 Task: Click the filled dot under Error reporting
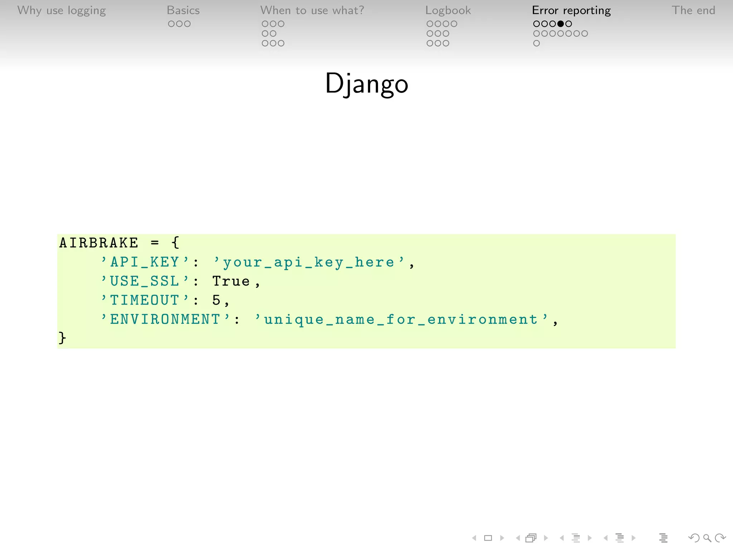click(560, 24)
